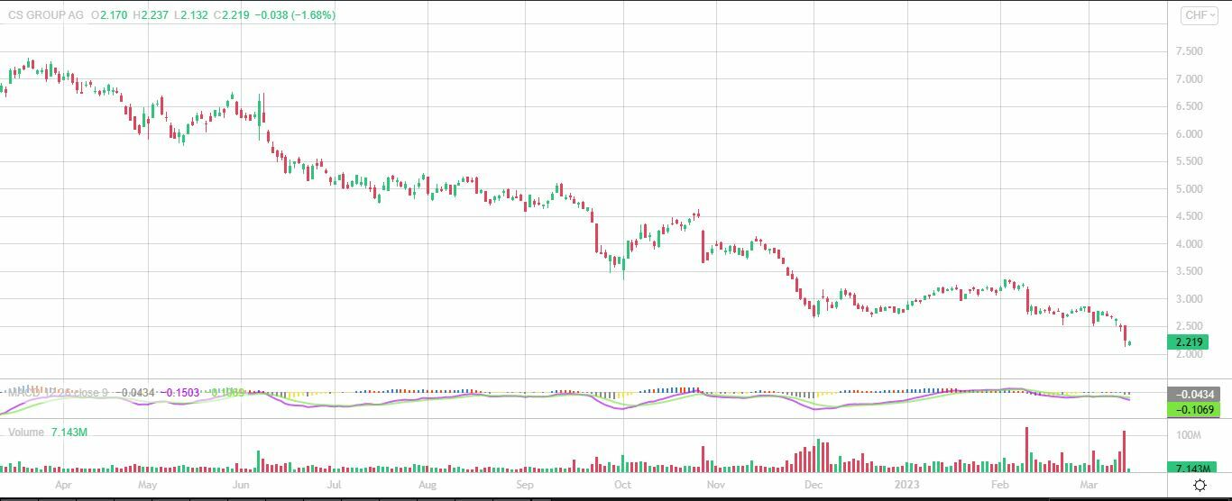Click the 100M volume axis label
Screen dimensions: 1232x501
coord(1191,436)
